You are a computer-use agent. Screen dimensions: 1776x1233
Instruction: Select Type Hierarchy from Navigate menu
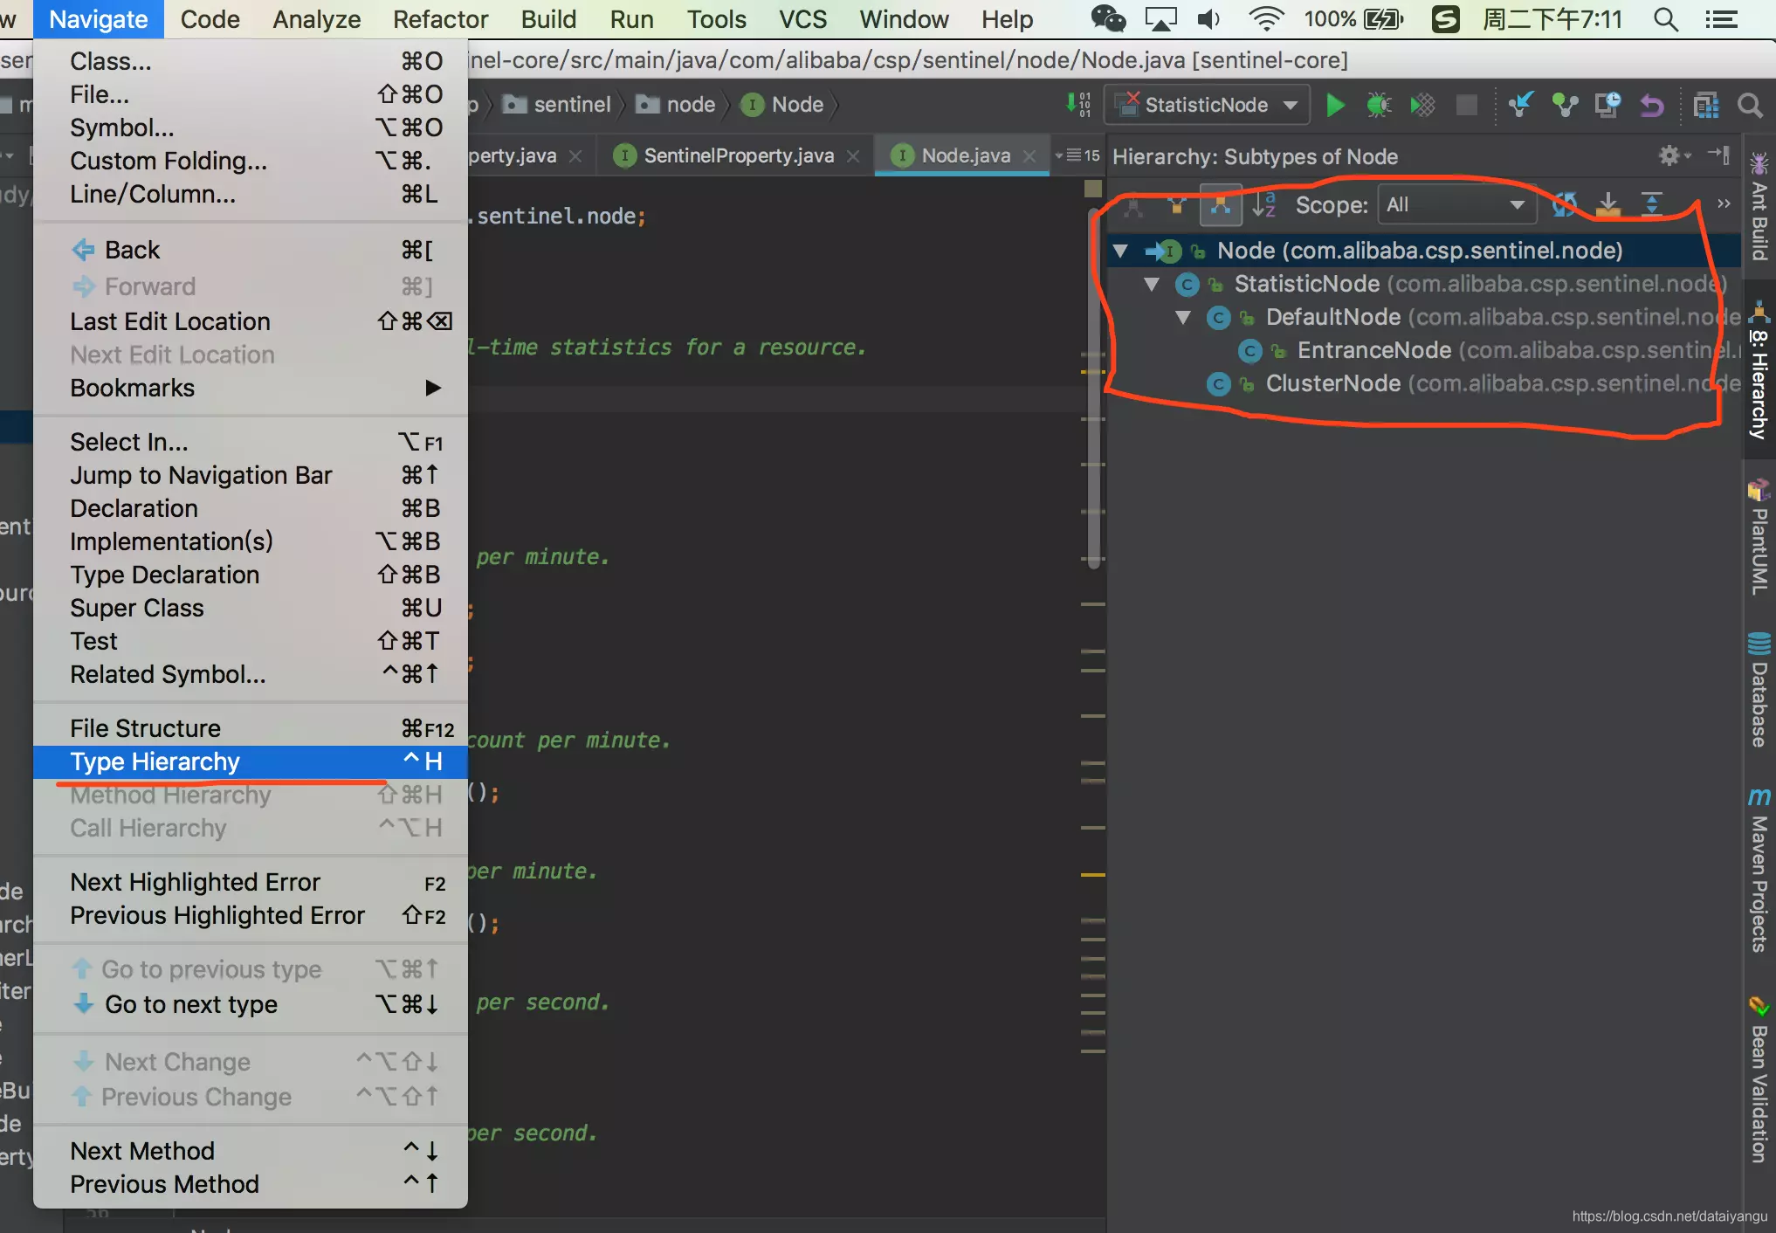155,761
